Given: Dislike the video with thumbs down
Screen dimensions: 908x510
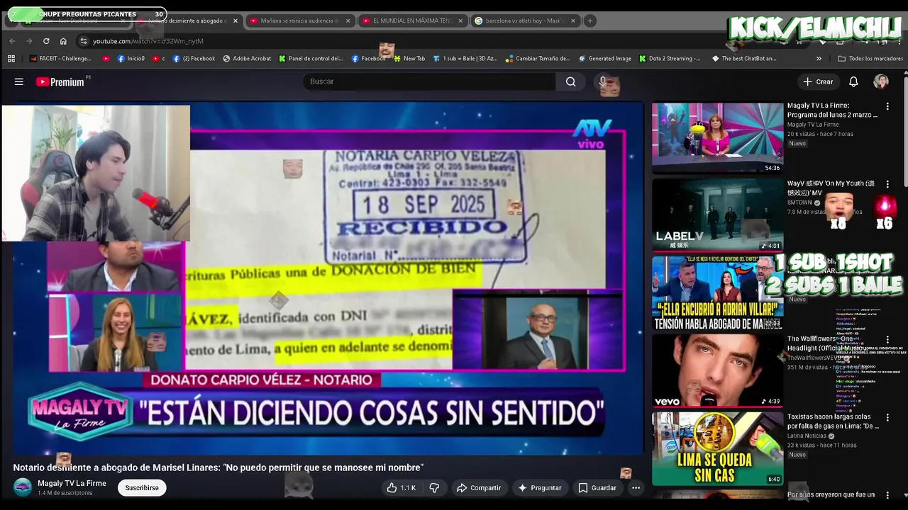Looking at the screenshot, I should click(x=434, y=487).
